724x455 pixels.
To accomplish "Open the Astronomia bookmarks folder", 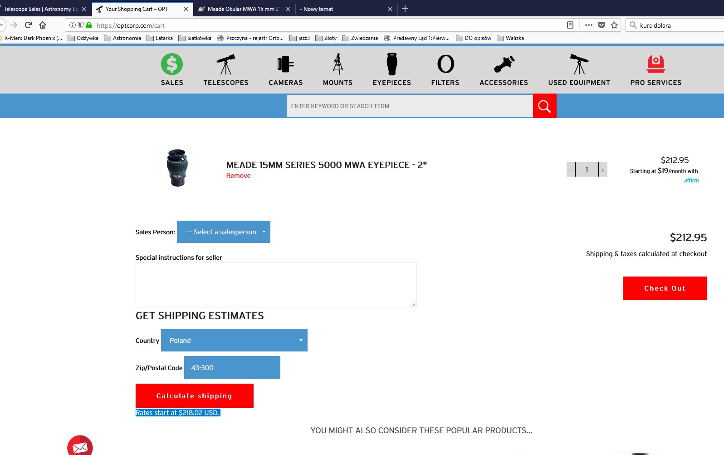I will (x=122, y=38).
